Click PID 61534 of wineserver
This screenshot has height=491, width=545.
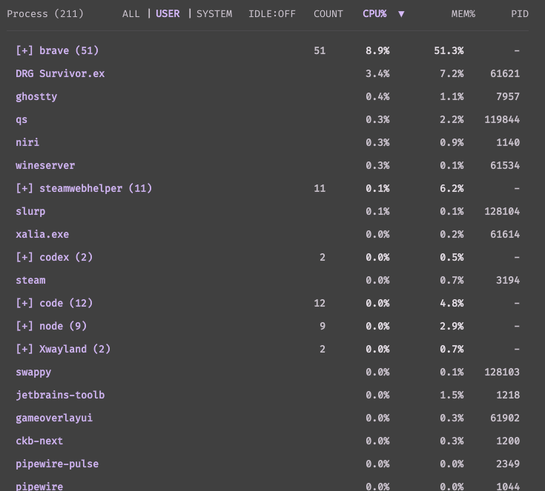[x=505, y=165]
